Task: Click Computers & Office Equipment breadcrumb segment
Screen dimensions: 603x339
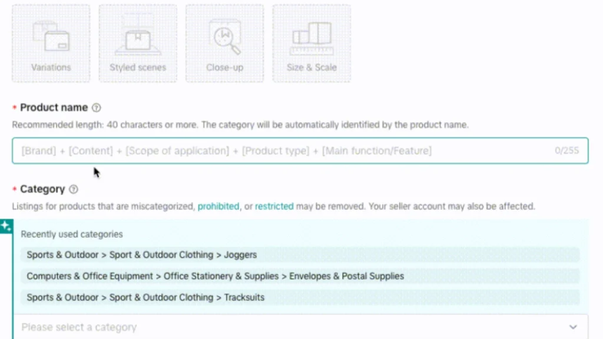Action: click(89, 276)
